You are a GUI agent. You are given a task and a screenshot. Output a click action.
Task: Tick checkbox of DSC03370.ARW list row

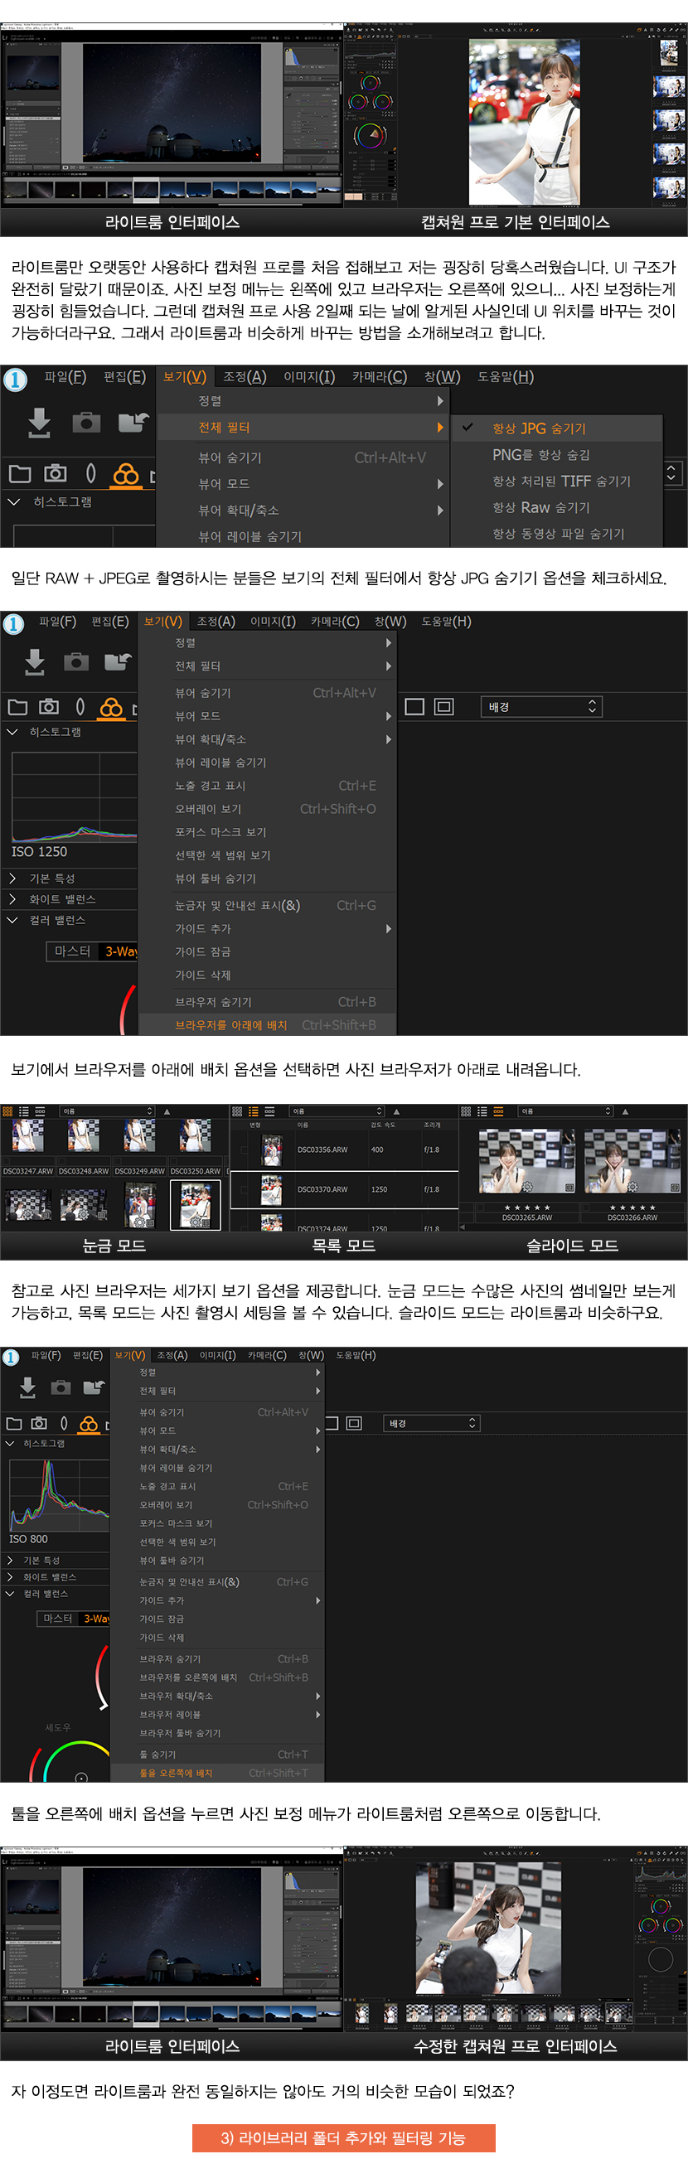(x=244, y=1189)
